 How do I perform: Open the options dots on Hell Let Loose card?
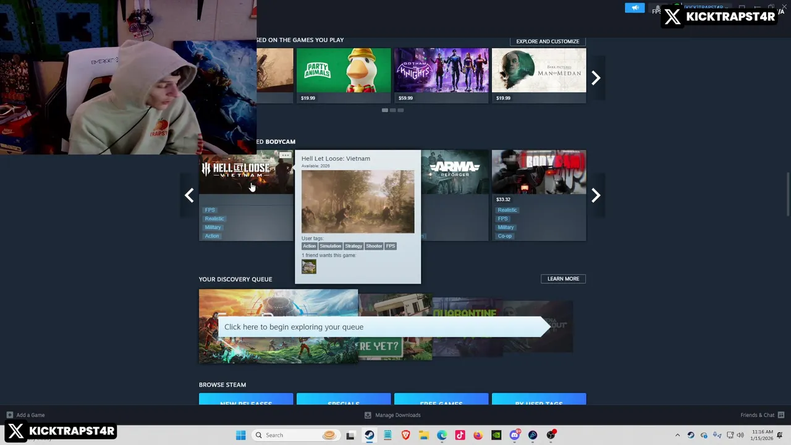point(285,155)
